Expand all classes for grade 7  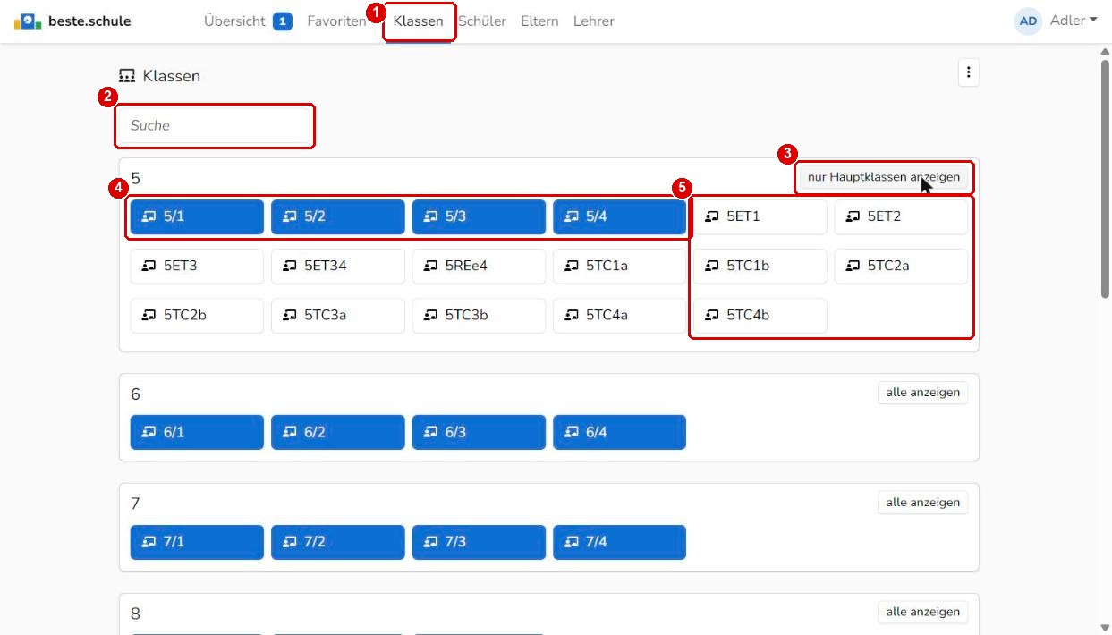[x=922, y=503]
